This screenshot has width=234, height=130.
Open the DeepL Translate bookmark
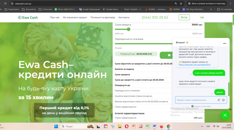[132, 9]
